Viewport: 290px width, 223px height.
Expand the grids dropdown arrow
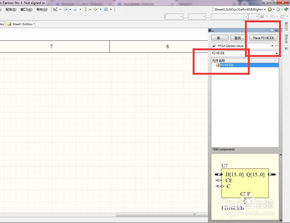[x=111, y=9]
